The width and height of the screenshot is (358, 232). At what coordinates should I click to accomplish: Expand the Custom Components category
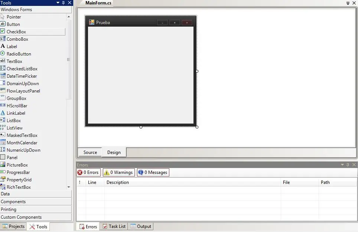coord(36,217)
